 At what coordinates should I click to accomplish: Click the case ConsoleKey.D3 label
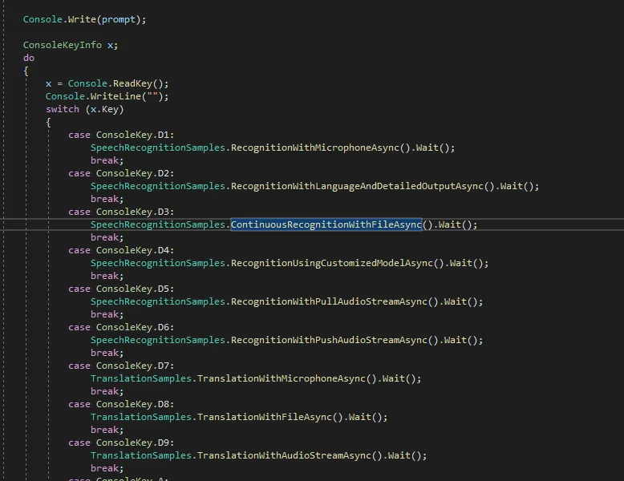pos(121,212)
